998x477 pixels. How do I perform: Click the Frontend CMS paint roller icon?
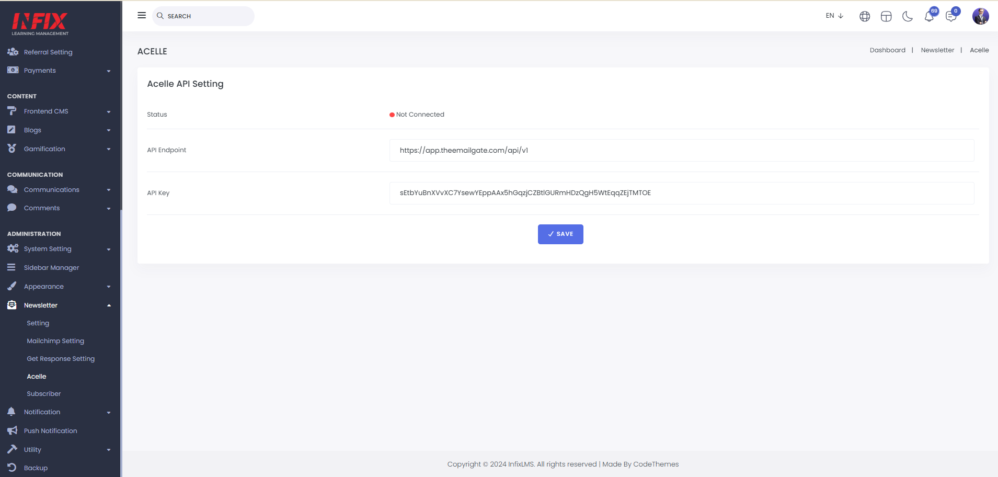pos(12,111)
